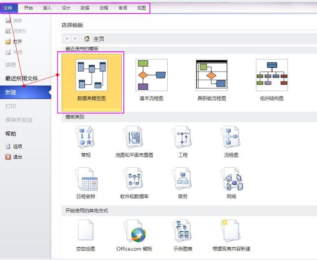Select 打印 in the backstage menu
Screen dimensions: 317x260
10,106
